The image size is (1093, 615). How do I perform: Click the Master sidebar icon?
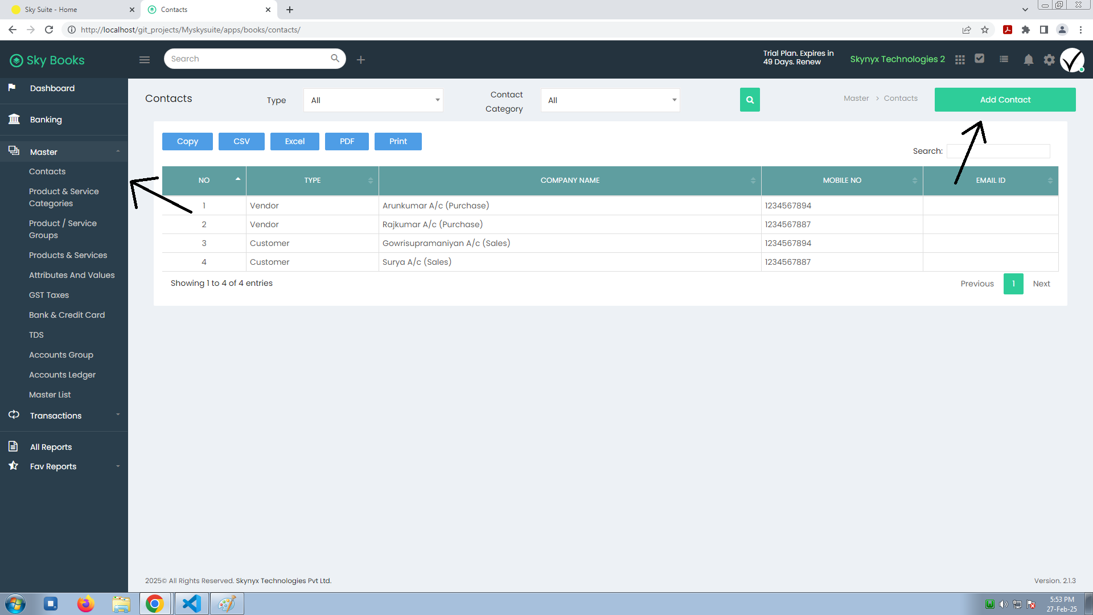[14, 151]
